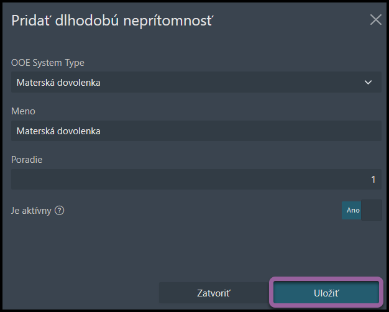Expand the OOE System Type chevron arrow
The image size is (389, 312).
(368, 82)
